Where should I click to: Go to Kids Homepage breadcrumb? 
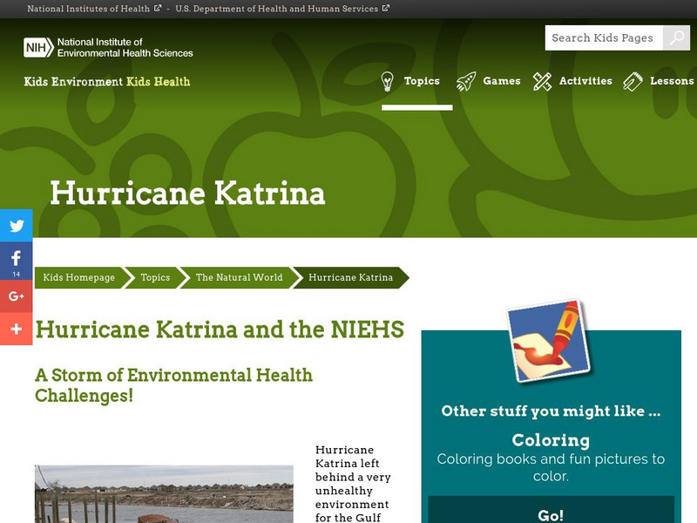point(79,277)
